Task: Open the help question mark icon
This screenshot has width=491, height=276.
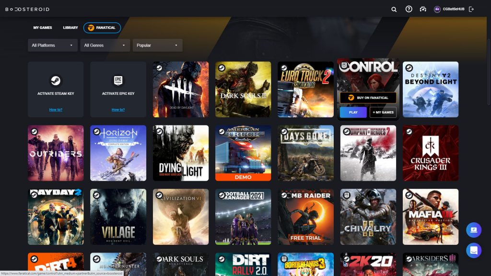Action: 409,9
